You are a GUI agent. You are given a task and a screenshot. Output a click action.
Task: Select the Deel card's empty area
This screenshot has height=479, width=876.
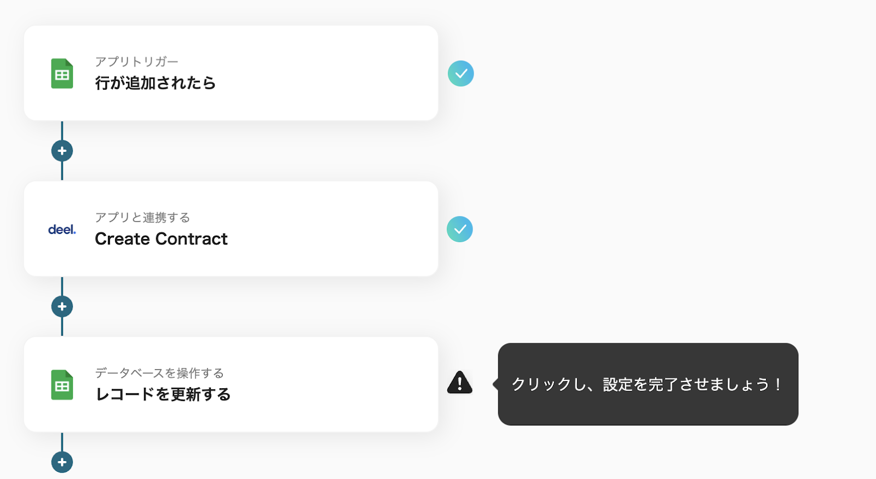coord(328,229)
